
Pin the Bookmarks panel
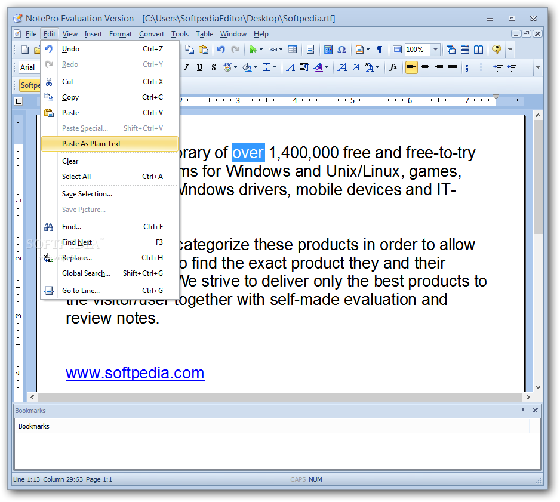(524, 410)
